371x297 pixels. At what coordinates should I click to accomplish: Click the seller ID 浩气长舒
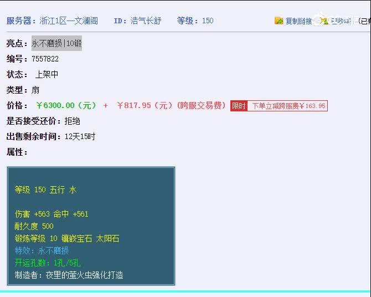point(146,21)
